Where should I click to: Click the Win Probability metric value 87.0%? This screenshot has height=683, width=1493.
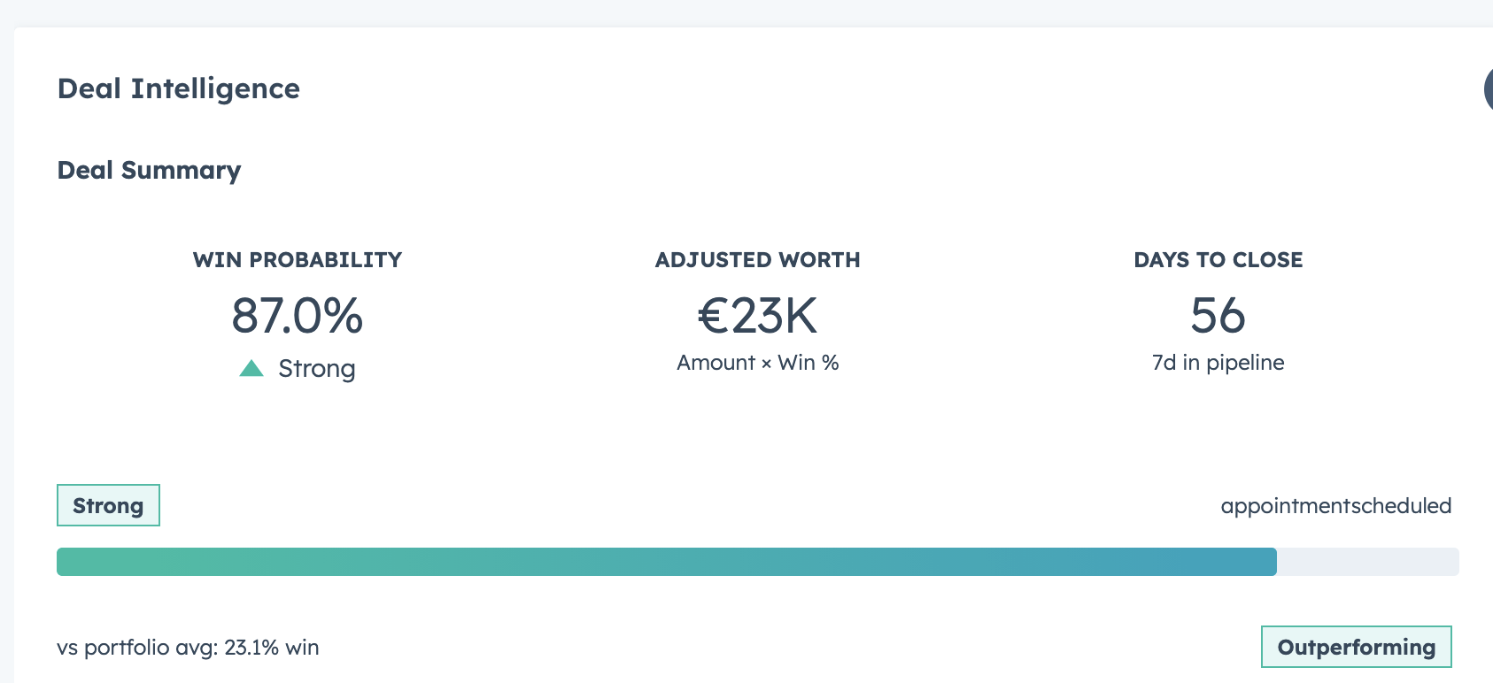(298, 316)
